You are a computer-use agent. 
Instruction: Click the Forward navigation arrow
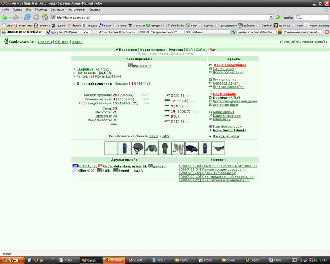click(16, 17)
